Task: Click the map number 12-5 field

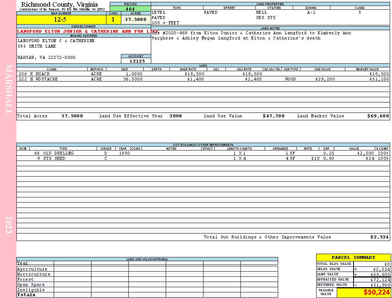Action: [x=61, y=19]
